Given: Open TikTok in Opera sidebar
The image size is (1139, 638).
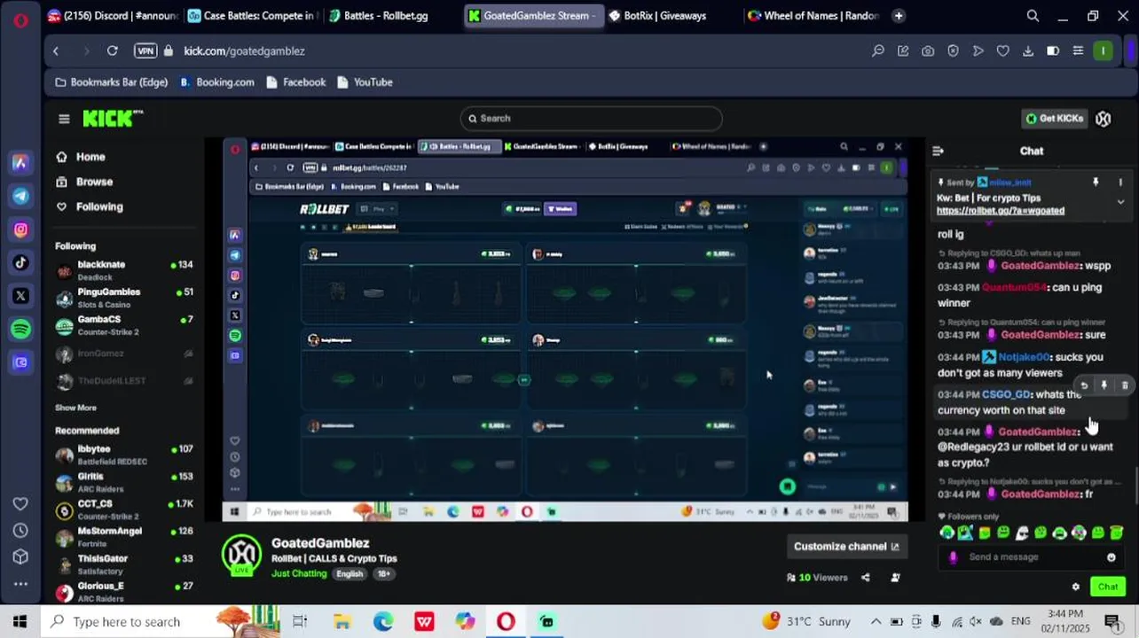Looking at the screenshot, I should (x=20, y=262).
